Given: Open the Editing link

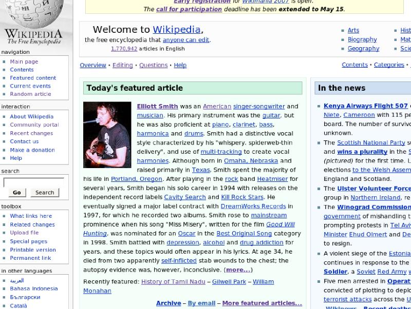Looking at the screenshot, I should point(123,65).
